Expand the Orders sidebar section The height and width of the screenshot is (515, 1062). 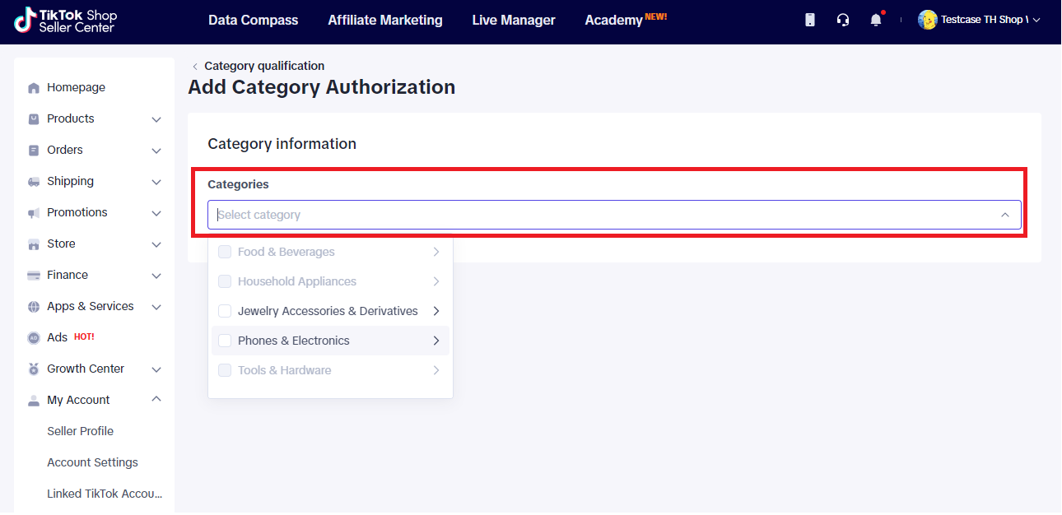click(x=156, y=151)
